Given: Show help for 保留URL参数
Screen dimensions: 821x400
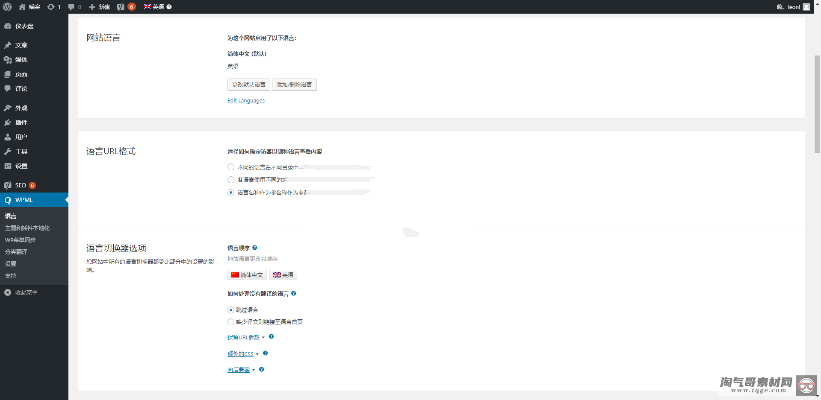Looking at the screenshot, I should [x=271, y=336].
